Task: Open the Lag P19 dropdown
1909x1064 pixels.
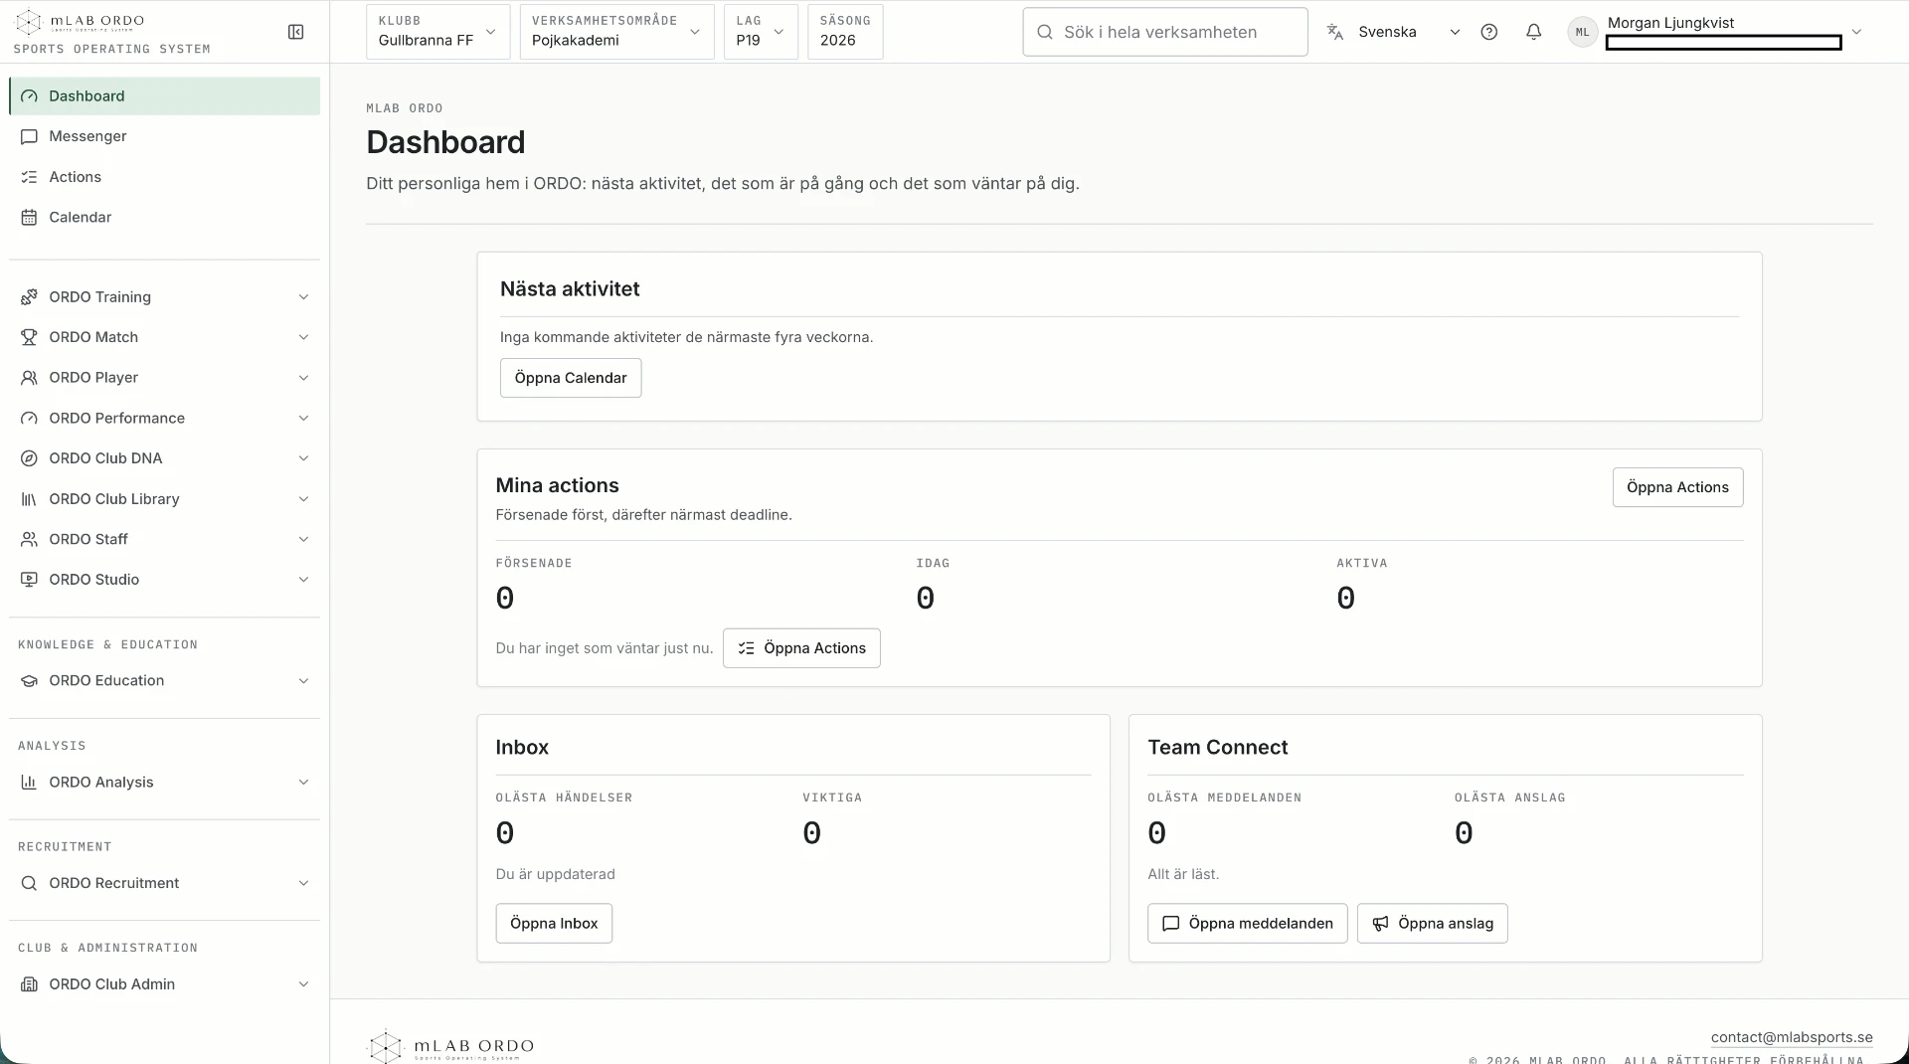Action: 761,32
